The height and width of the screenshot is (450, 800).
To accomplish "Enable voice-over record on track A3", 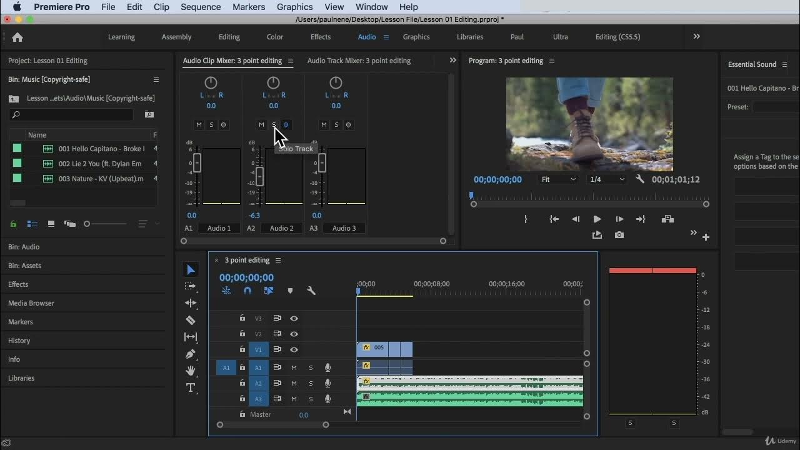I will point(327,399).
